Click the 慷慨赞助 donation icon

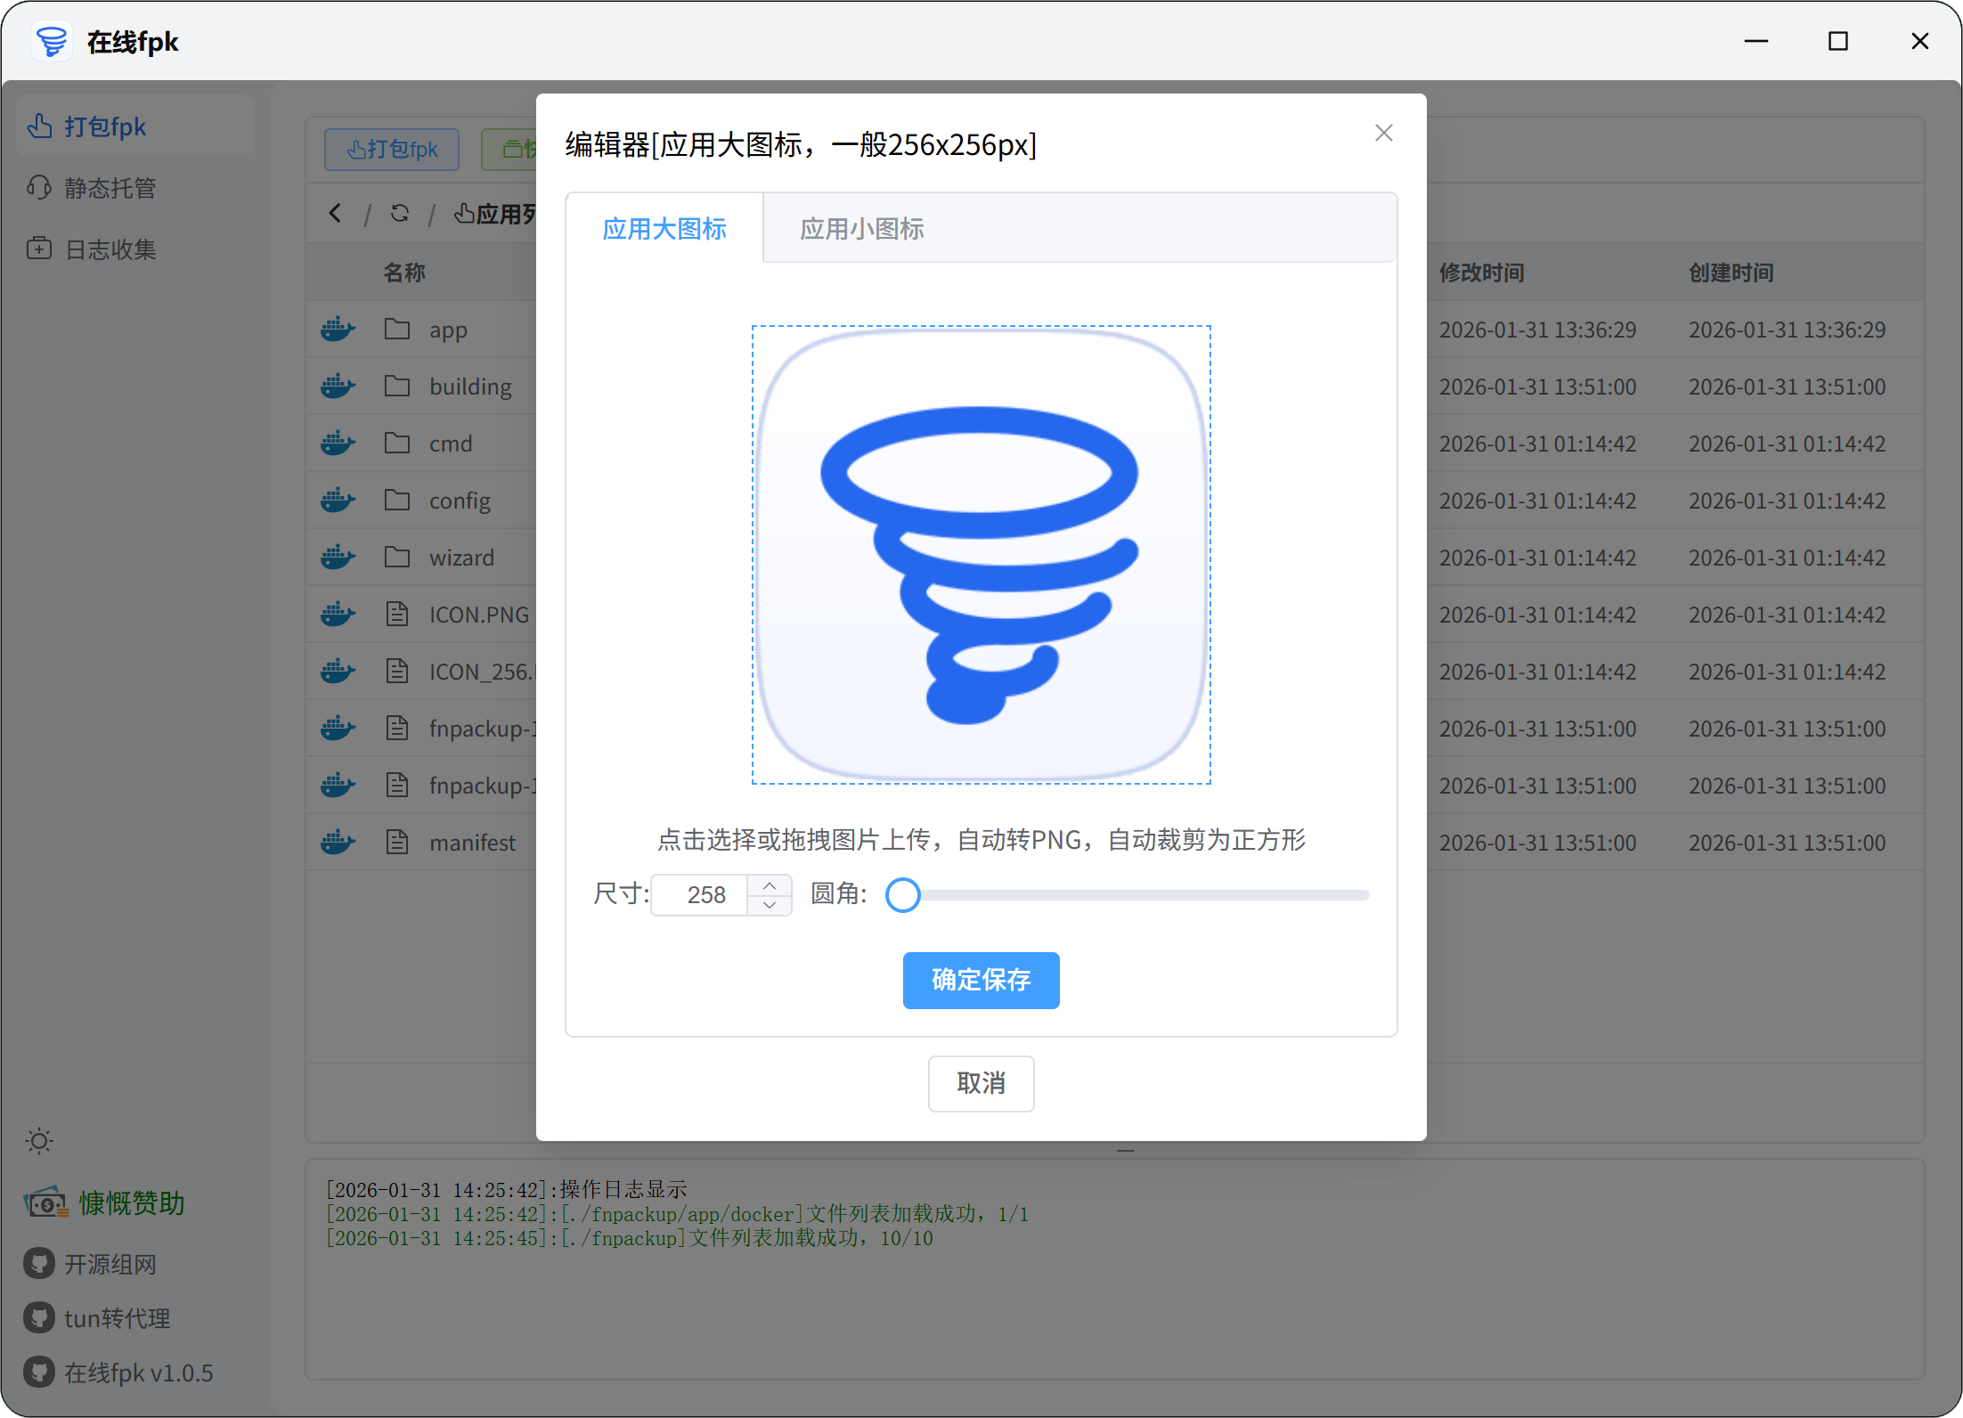point(44,1202)
